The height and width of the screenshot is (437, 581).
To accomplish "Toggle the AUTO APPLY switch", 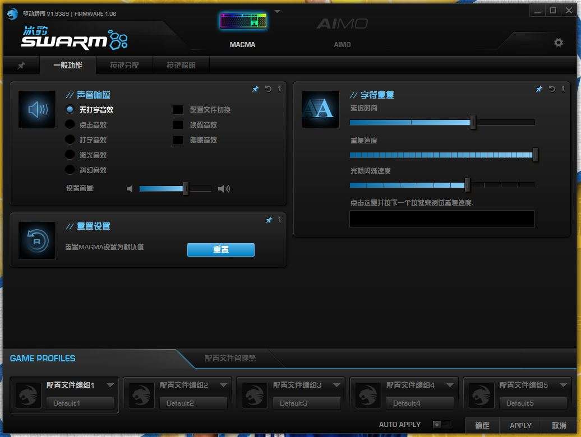I will 441,424.
